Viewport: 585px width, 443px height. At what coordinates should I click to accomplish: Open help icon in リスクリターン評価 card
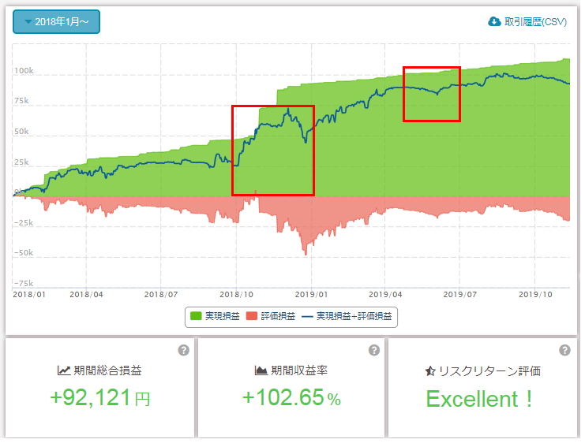point(564,350)
